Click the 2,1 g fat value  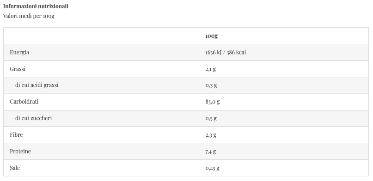pyautogui.click(x=210, y=69)
